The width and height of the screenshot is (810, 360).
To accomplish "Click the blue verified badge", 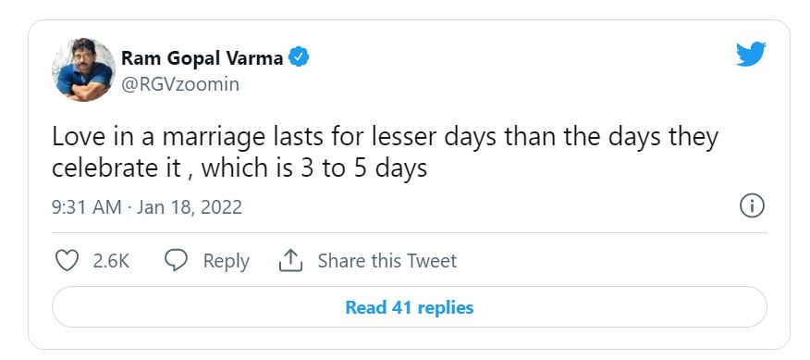I will [x=299, y=56].
